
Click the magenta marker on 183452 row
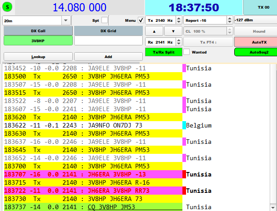coord(184,68)
